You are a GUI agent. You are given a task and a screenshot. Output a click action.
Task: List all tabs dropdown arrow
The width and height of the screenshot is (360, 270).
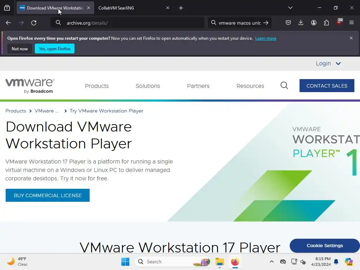pyautogui.click(x=290, y=8)
